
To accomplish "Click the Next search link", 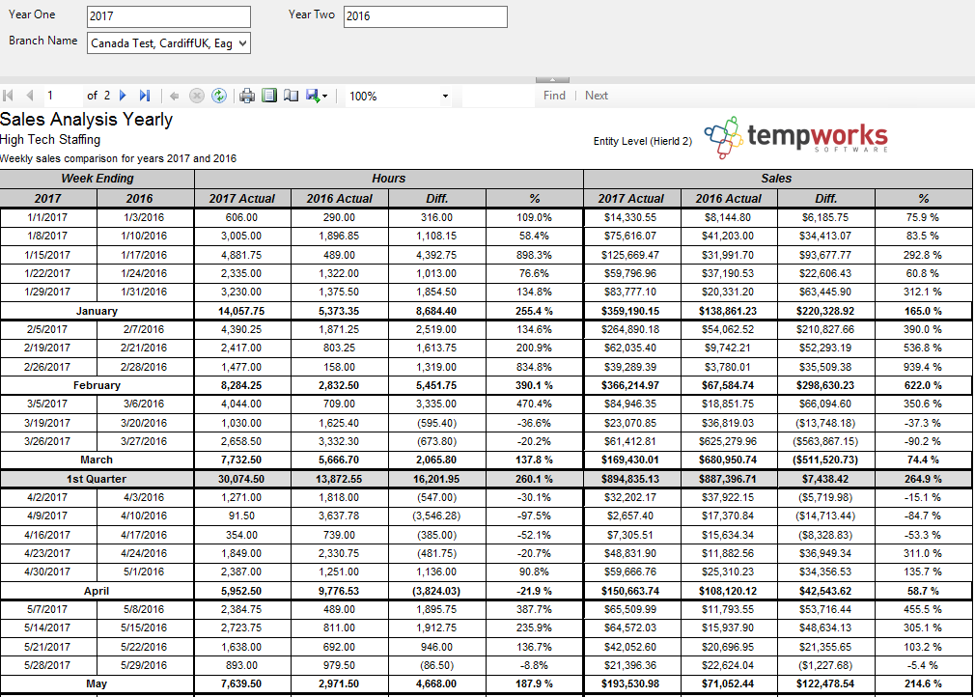I will tap(597, 96).
